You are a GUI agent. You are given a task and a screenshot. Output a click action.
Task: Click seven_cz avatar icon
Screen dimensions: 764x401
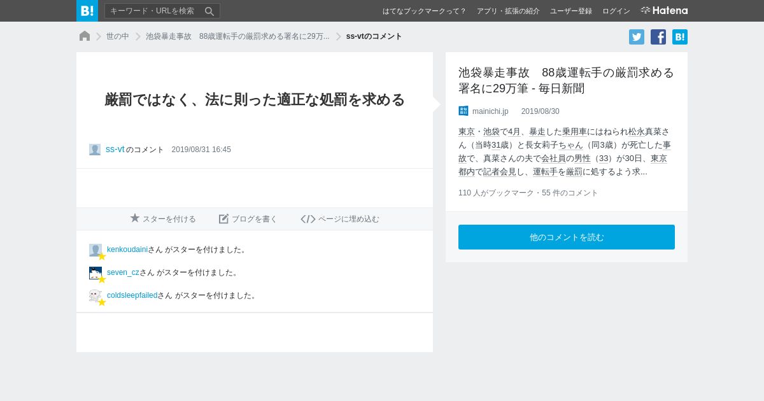(x=95, y=273)
